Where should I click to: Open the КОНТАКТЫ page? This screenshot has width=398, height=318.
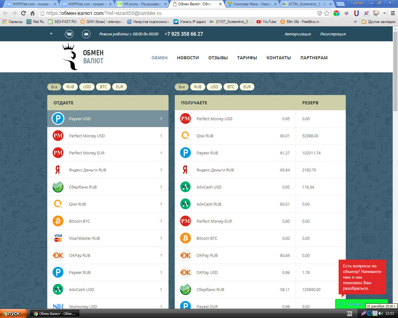pyautogui.click(x=279, y=58)
